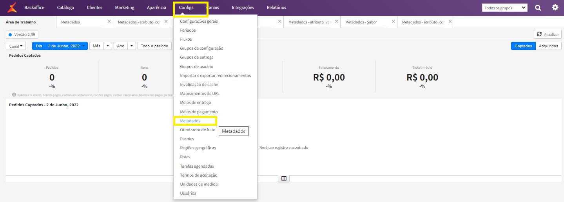The image size is (564, 202).
Task: Open the Marketing menu
Action: (125, 7)
